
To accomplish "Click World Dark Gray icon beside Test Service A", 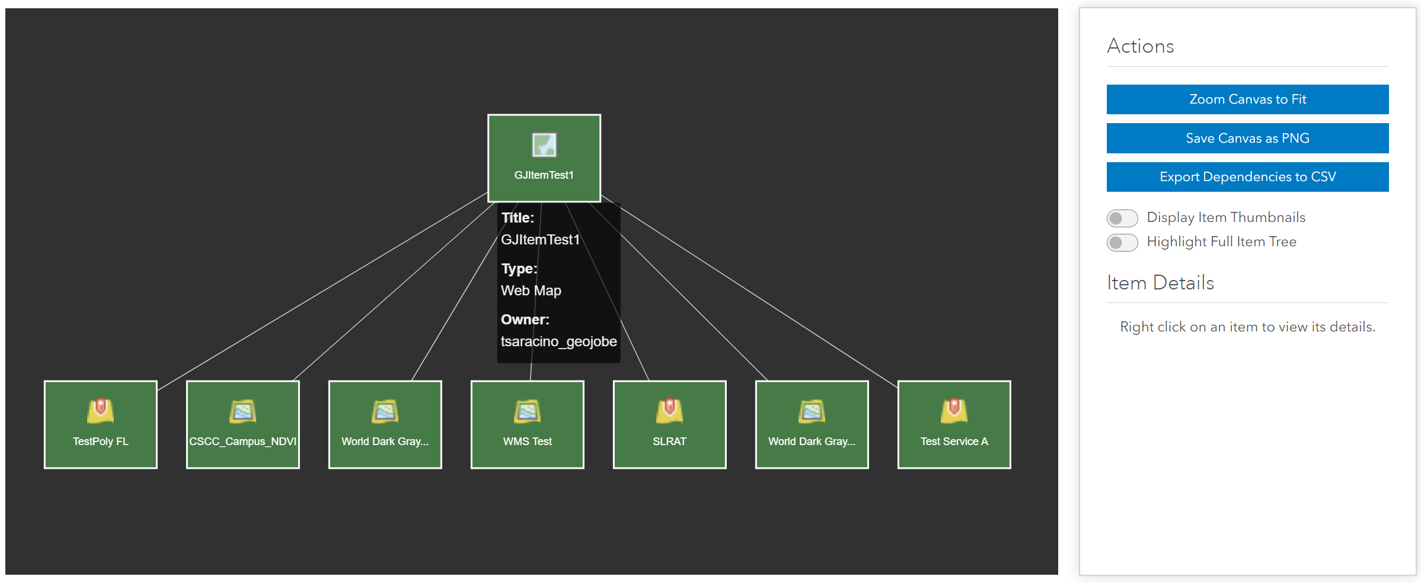I will (812, 411).
